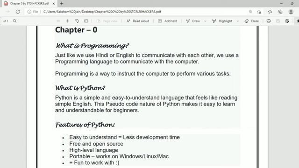Open a new browser tab
Image resolution: width=299 pixels, height=168 pixels.
pyautogui.click(x=61, y=3)
